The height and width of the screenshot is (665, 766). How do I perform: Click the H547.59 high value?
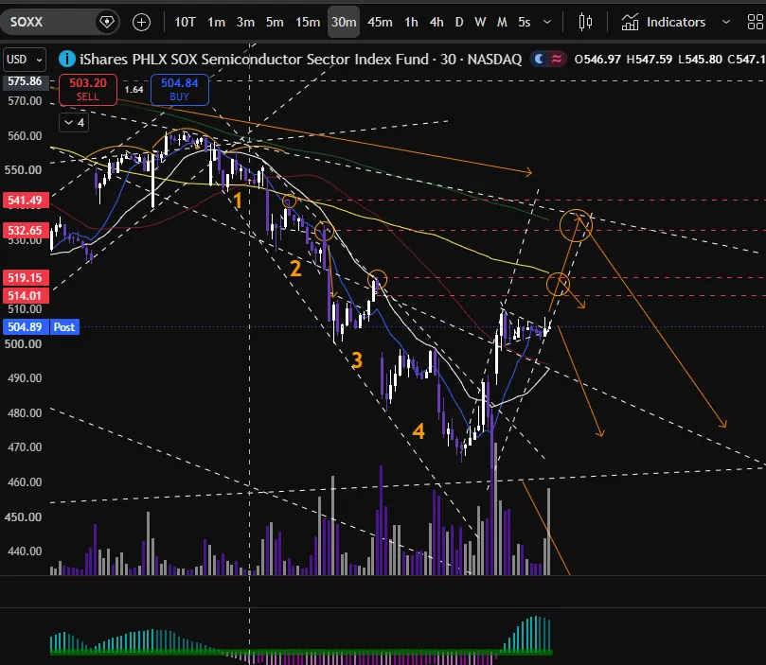click(650, 59)
